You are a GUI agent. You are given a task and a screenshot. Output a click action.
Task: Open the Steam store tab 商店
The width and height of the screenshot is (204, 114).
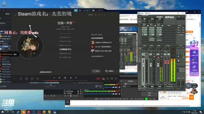(x=8, y=14)
